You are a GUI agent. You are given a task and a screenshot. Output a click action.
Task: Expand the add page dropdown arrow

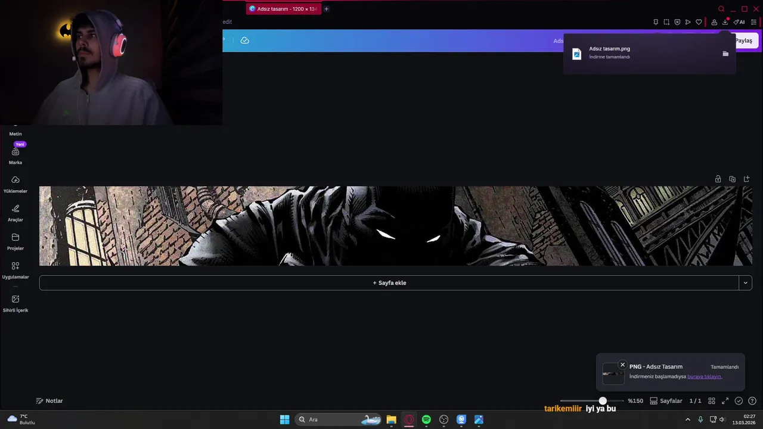point(745,283)
